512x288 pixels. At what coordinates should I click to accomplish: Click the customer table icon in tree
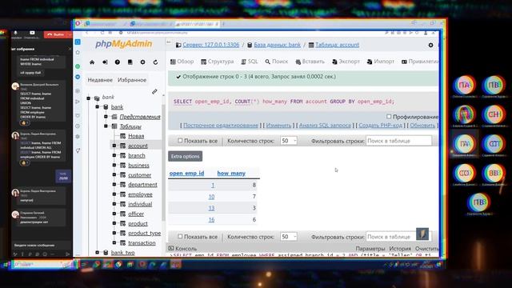[122, 175]
